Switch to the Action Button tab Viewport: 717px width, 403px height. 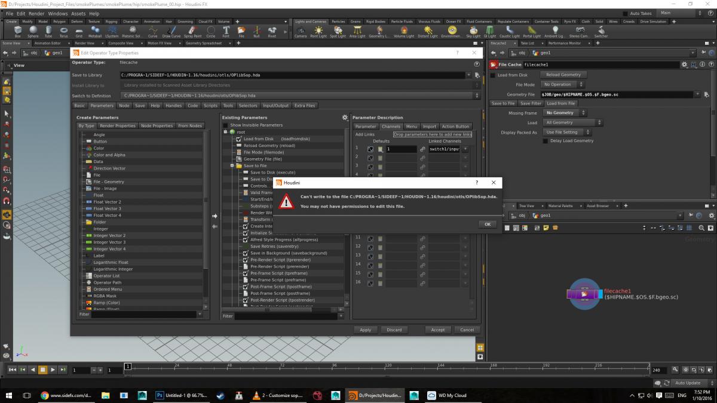[455, 127]
